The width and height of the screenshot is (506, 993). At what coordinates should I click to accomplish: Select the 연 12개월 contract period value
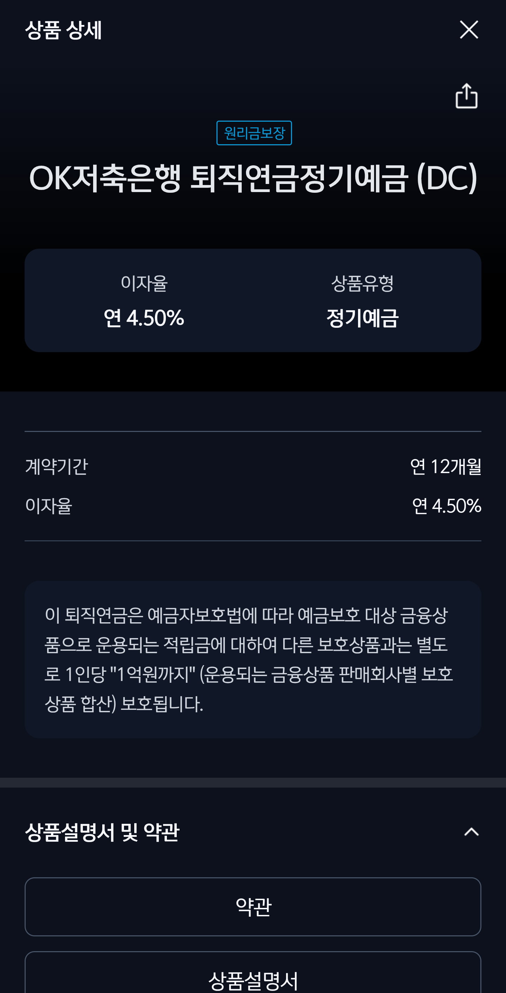point(446,466)
